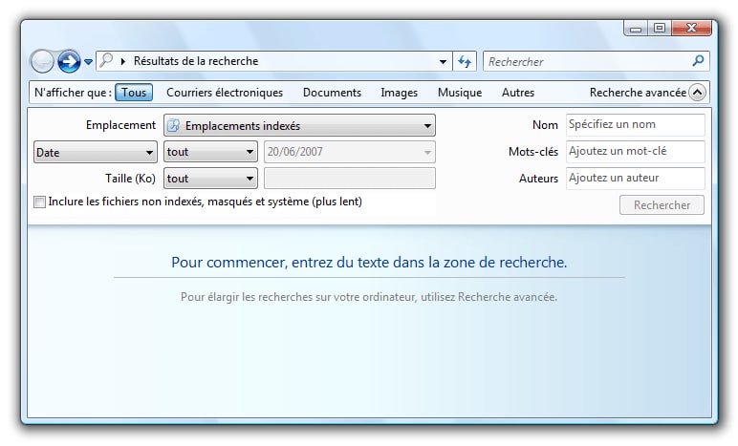Click the Forward navigation arrow button
This screenshot has height=446, width=738.
coord(68,62)
